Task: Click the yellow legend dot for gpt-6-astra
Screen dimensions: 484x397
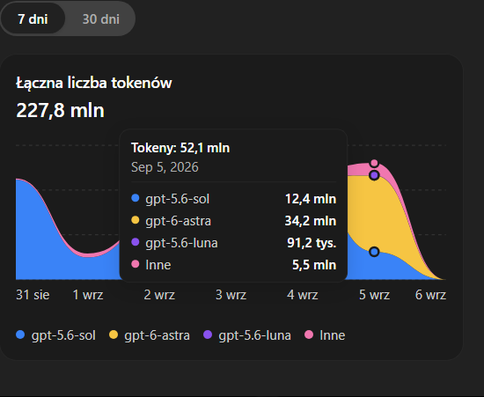Action: 114,335
